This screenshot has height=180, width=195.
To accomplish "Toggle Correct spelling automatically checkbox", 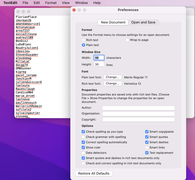I will pyautogui.click(x=83, y=142).
